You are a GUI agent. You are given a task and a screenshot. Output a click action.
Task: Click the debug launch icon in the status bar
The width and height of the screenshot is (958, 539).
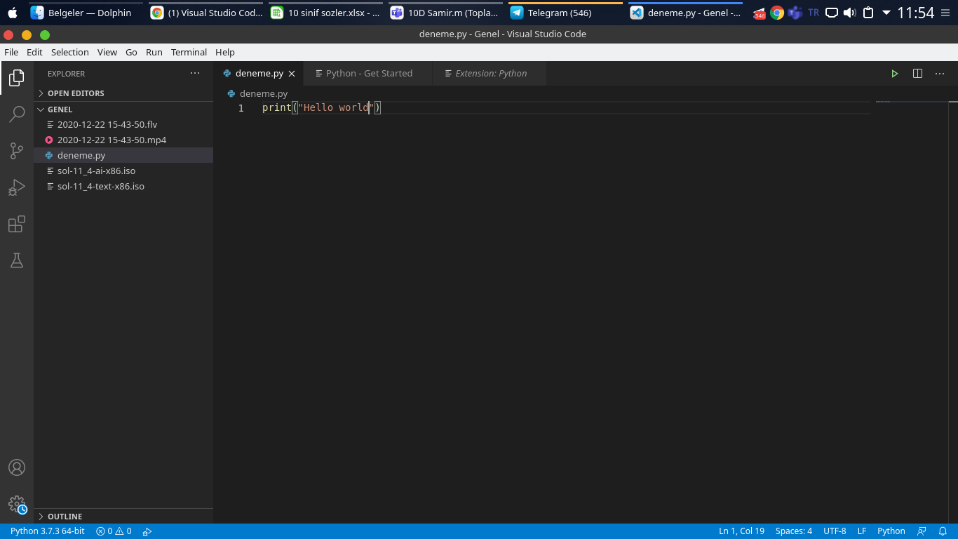pyautogui.click(x=147, y=531)
